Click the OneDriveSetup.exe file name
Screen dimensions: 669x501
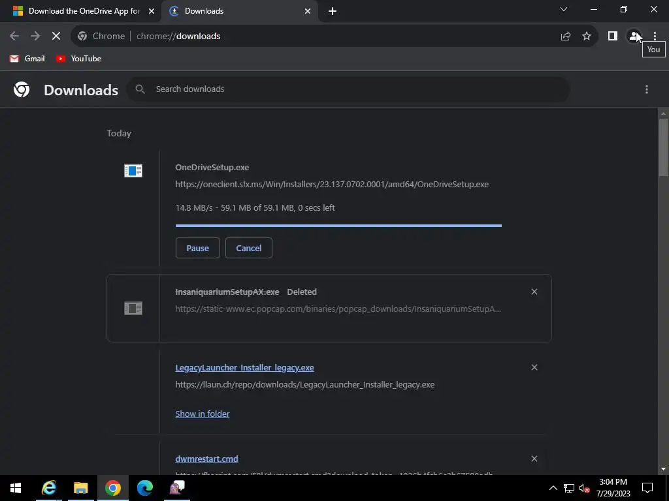coord(212,168)
